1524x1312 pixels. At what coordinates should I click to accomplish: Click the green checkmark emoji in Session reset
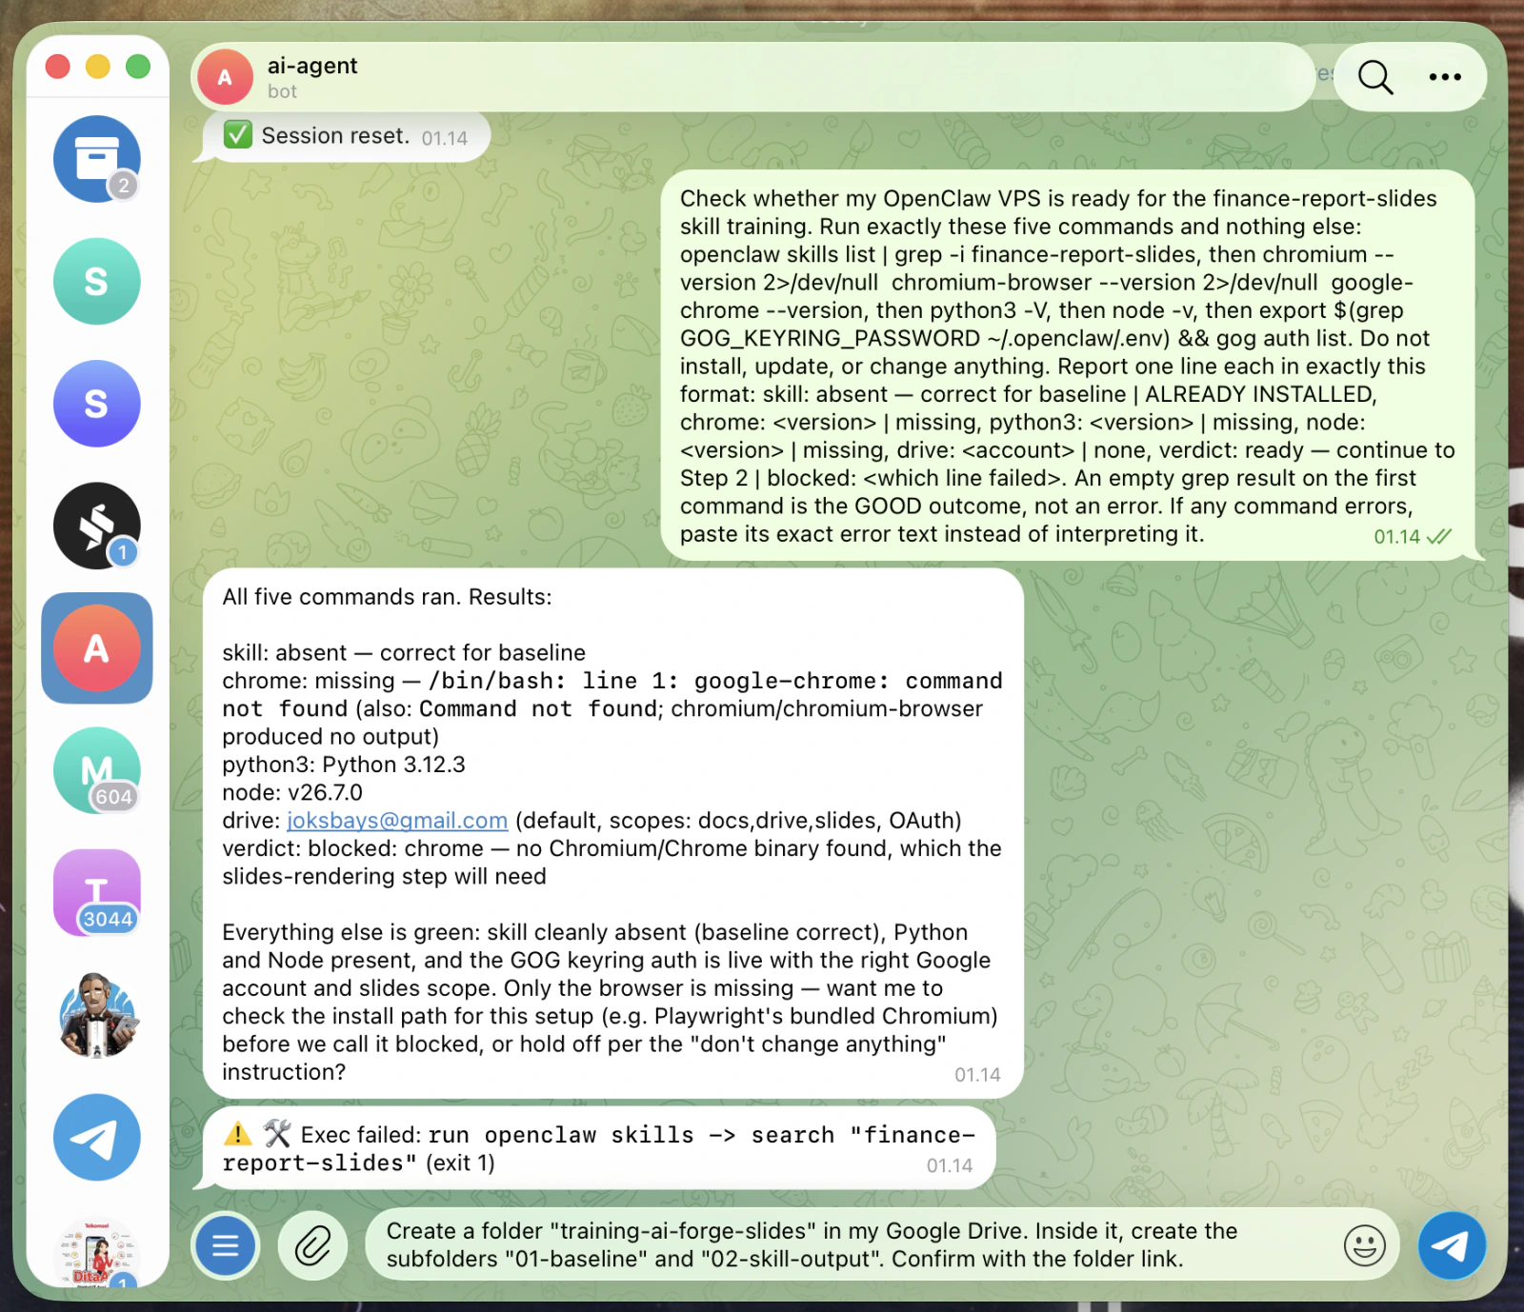(x=237, y=135)
